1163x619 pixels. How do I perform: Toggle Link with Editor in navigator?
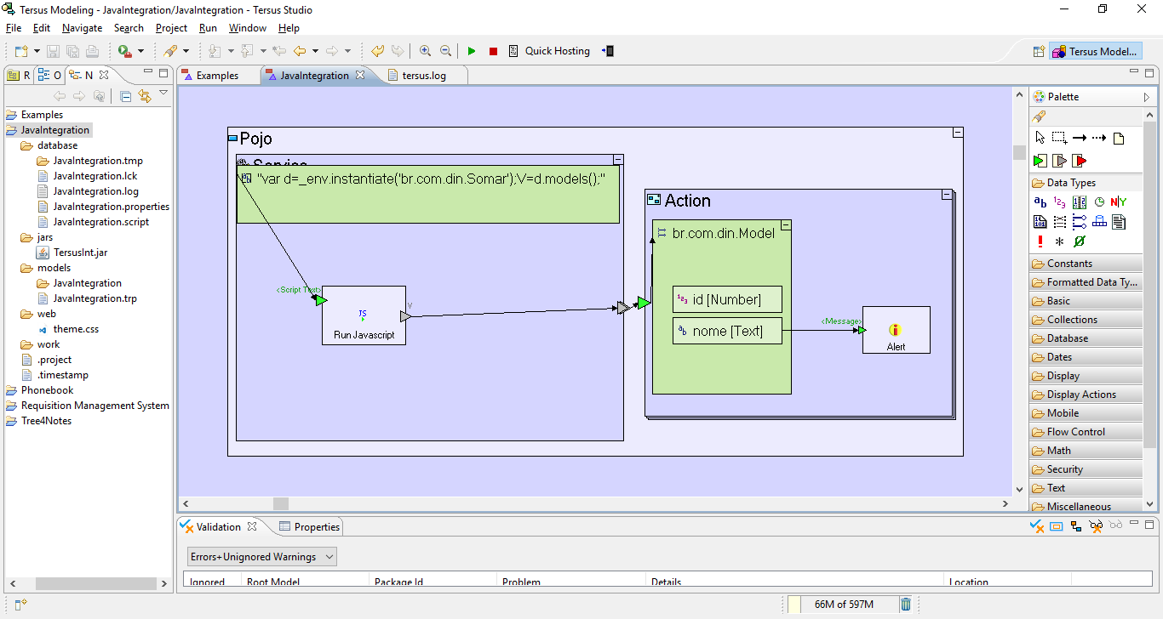[144, 96]
